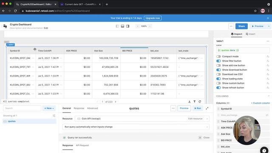Toggle the left panel layout icon
This screenshot has width=272, height=153.
117,26
